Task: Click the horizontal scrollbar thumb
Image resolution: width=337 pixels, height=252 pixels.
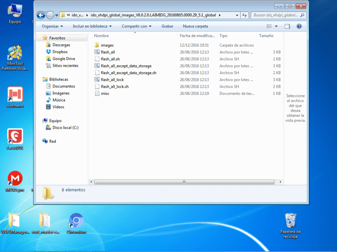Action: click(184, 182)
